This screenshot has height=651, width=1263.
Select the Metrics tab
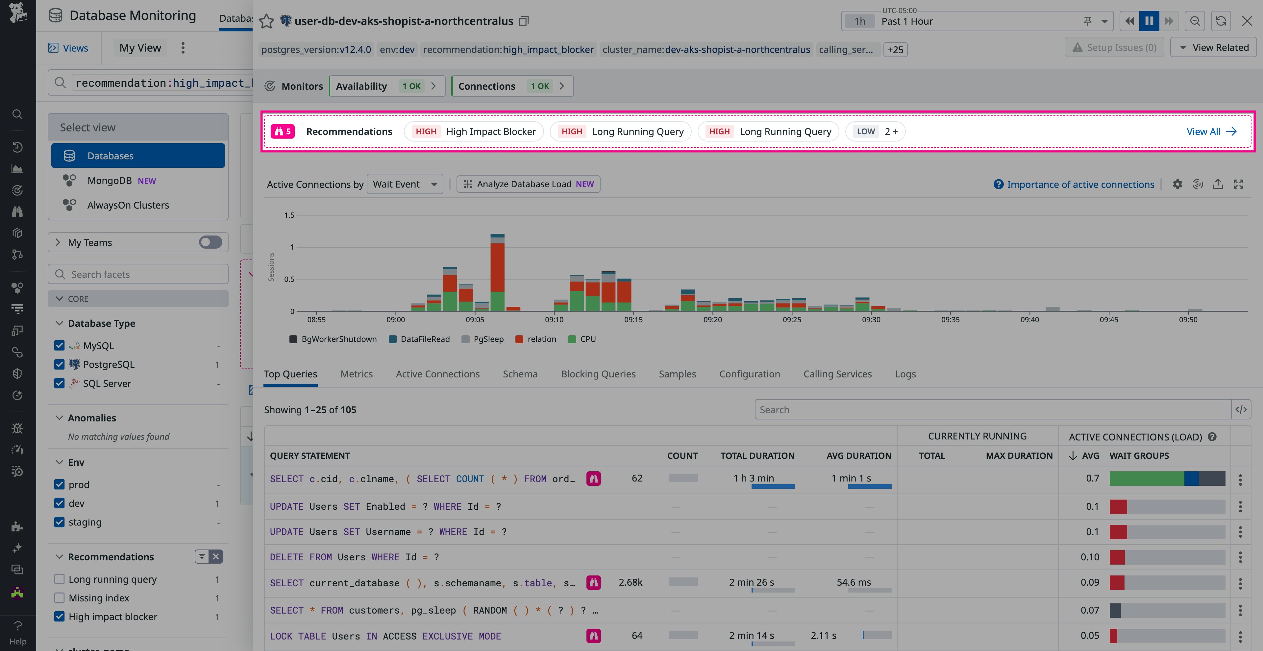[357, 373]
